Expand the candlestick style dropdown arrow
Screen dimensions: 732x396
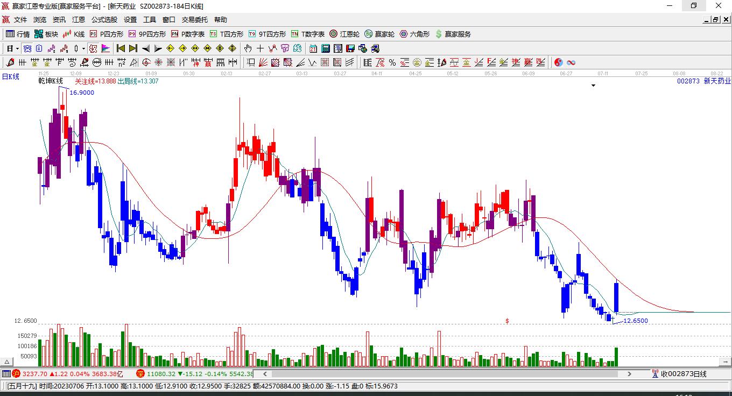click(83, 48)
